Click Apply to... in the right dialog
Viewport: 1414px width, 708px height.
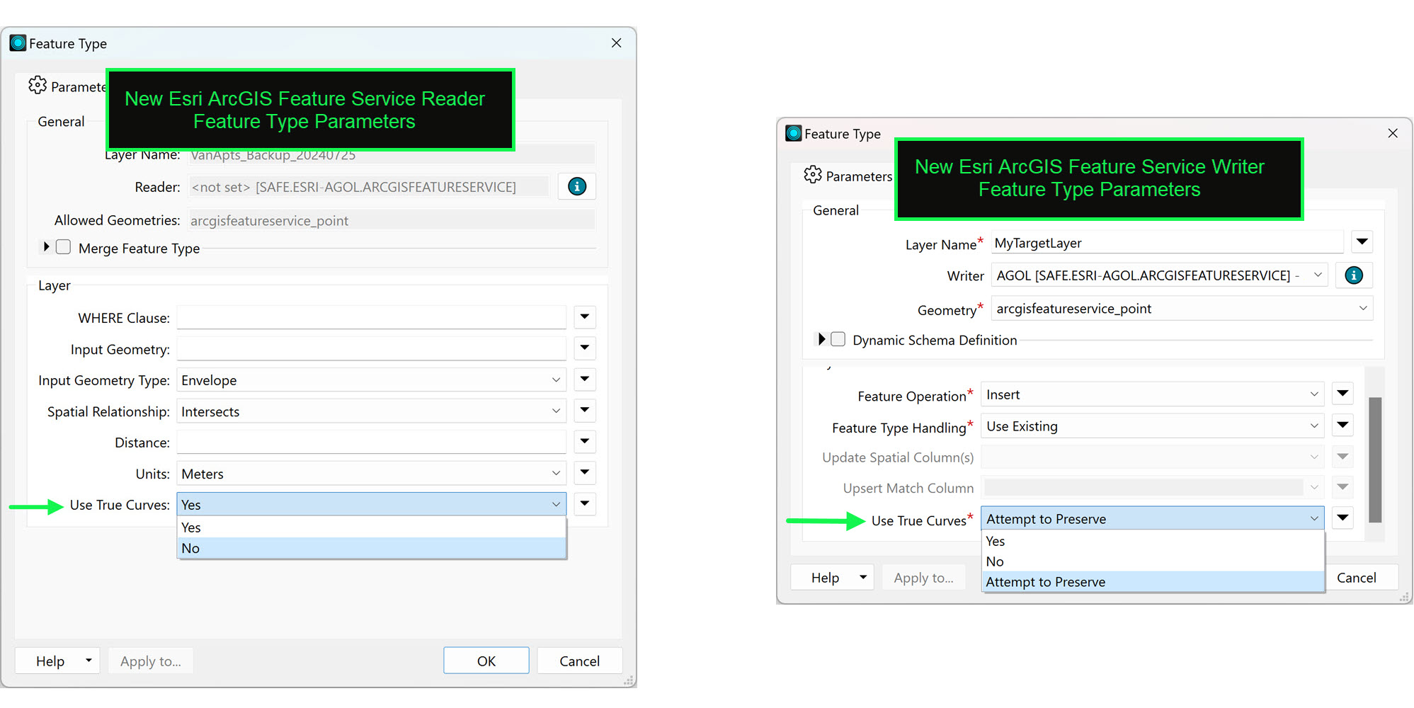pyautogui.click(x=923, y=578)
